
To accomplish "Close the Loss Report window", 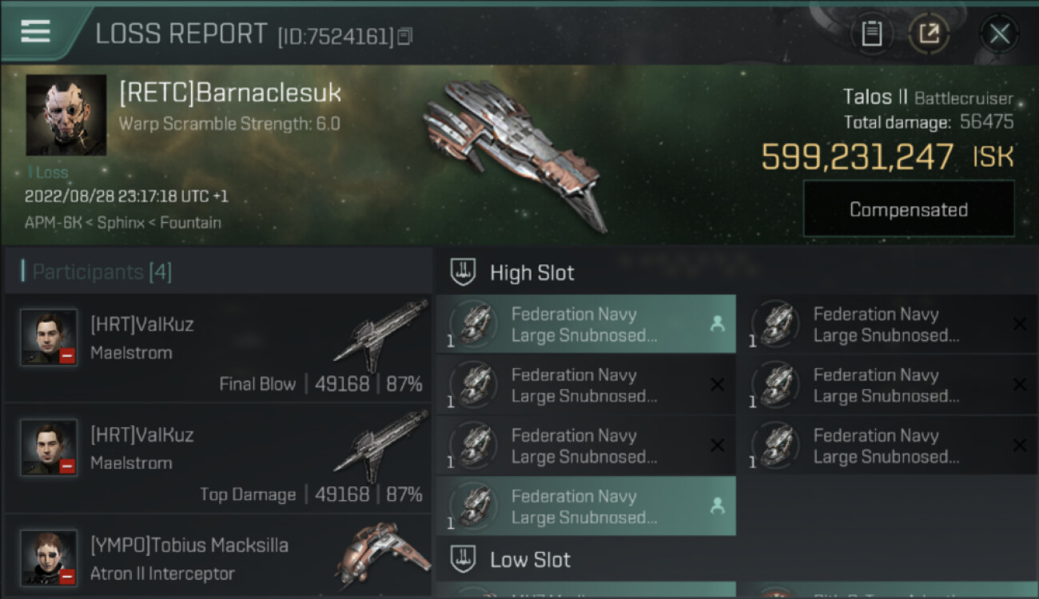I will [999, 34].
